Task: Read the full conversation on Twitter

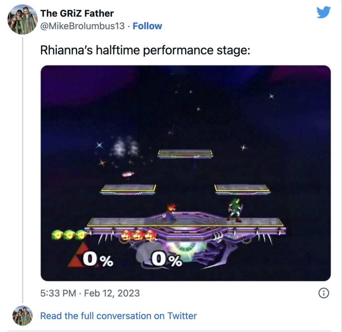Action: coord(118,316)
